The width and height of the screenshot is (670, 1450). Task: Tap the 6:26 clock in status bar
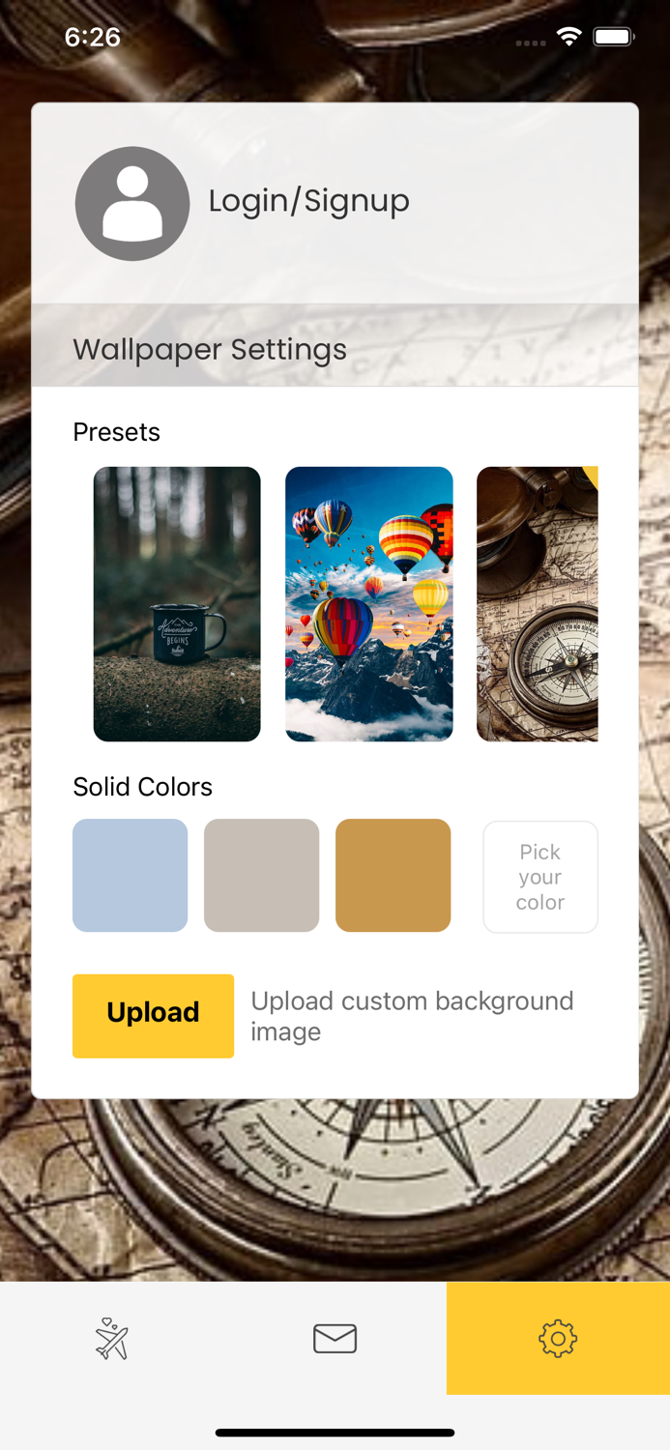coord(93,37)
